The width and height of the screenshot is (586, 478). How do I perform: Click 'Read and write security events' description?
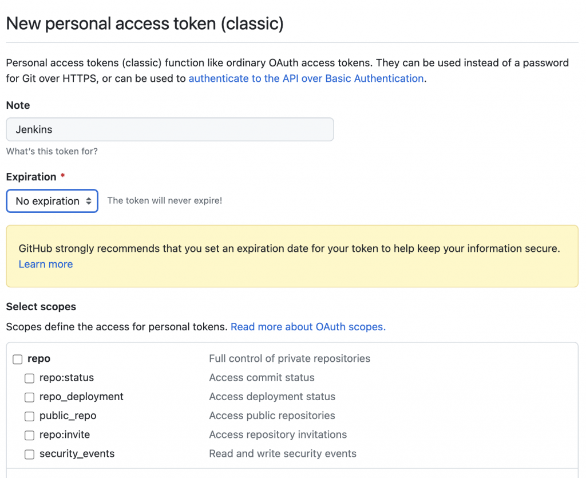pos(283,454)
